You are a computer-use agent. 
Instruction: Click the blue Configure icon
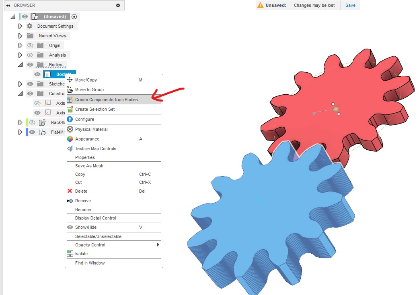point(70,119)
